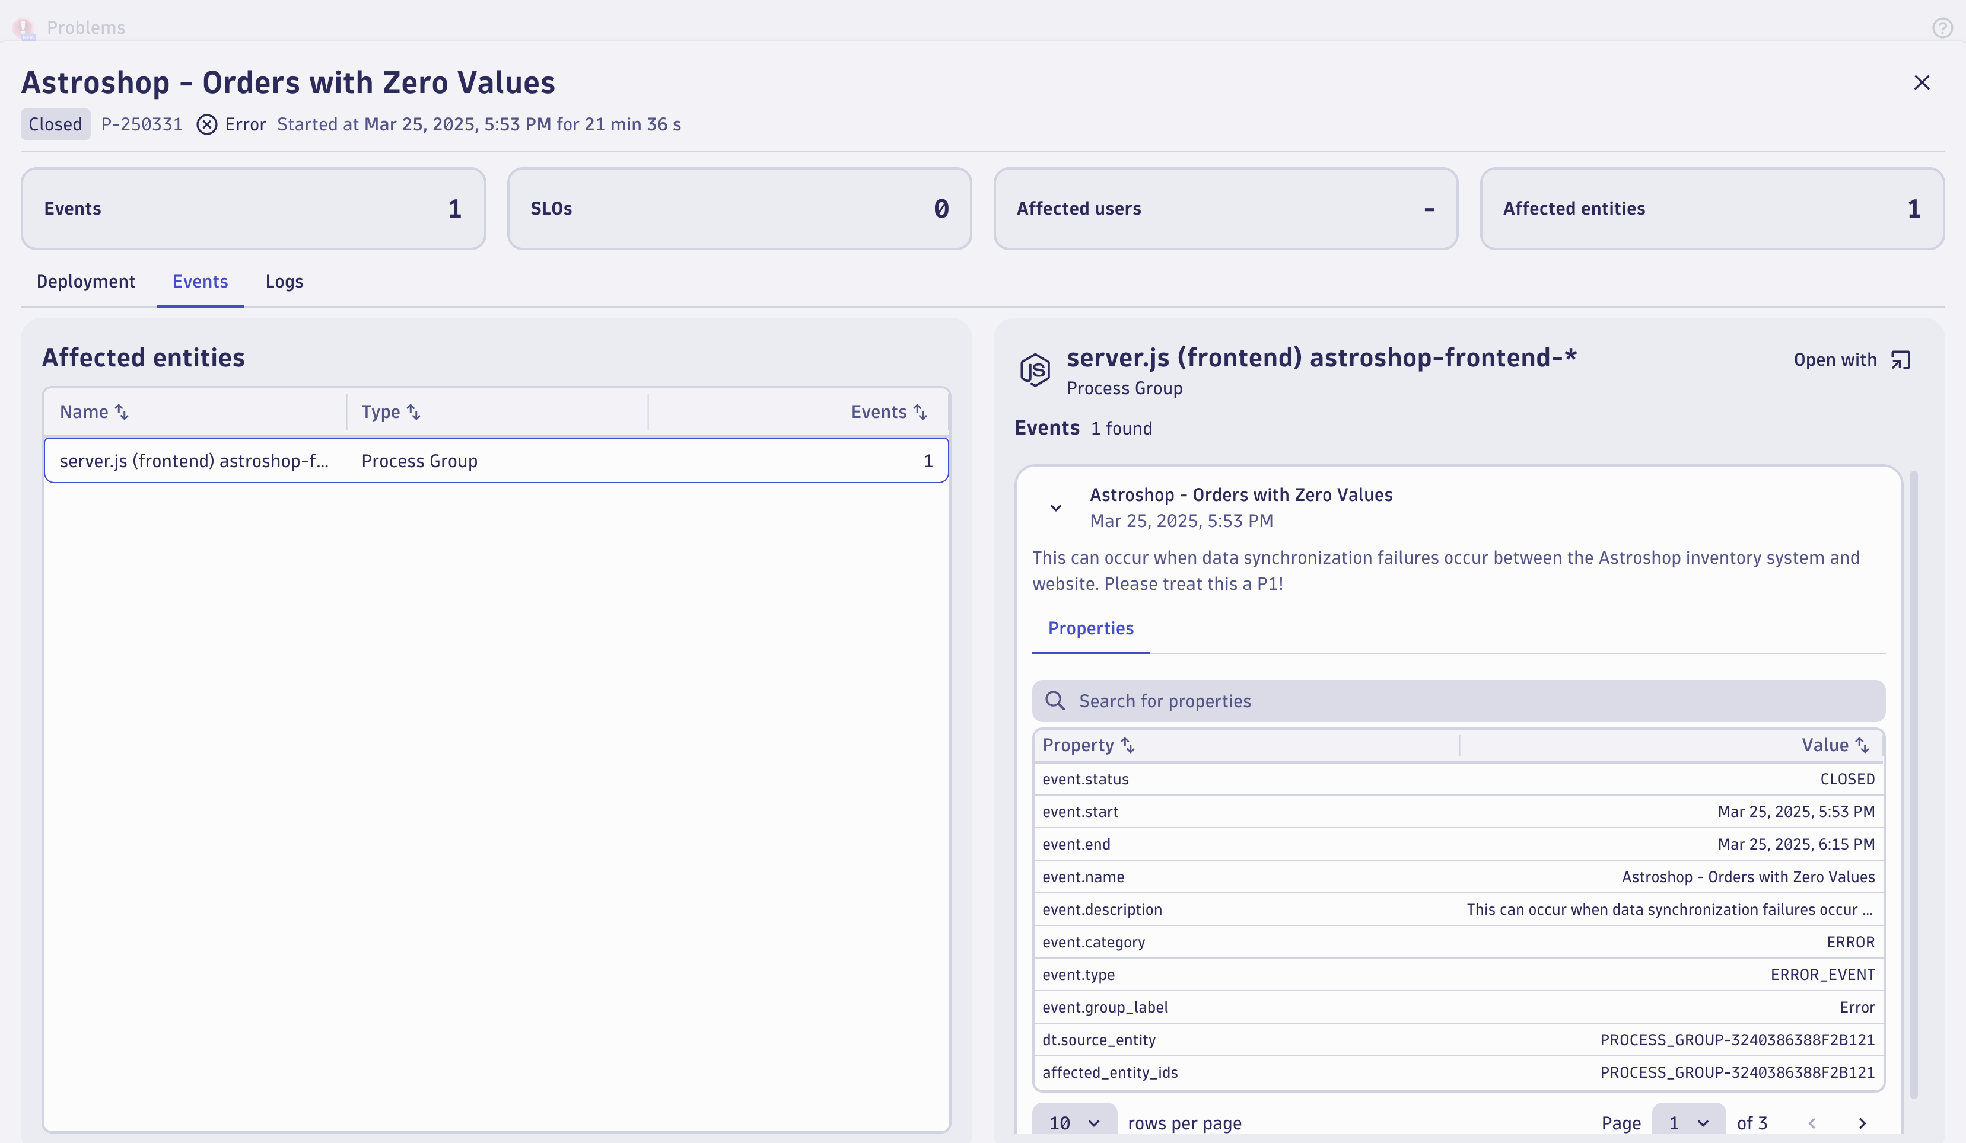Viewport: 1966px width, 1143px height.
Task: Focus the Search for properties field
Action: 1459,701
